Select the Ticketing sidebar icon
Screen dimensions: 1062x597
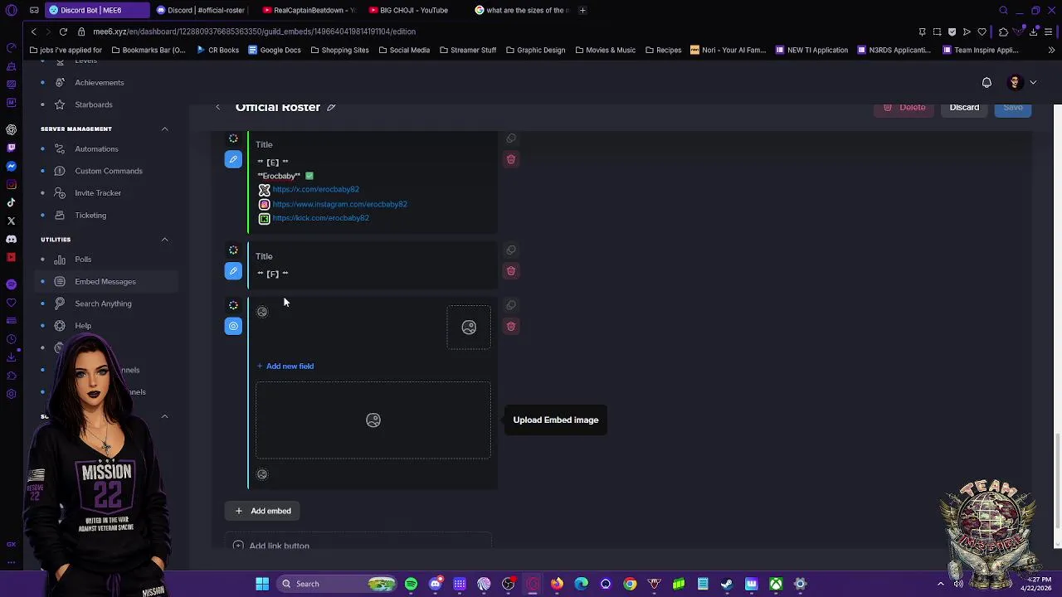click(60, 215)
